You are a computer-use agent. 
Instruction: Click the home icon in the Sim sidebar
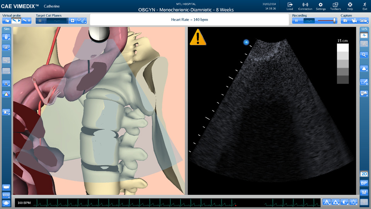coord(7,203)
